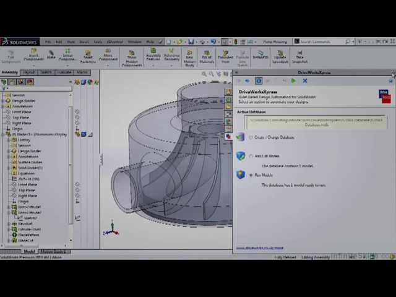Open the Reference Geometry tool
Screen dimensions: 396x297
(x=171, y=54)
